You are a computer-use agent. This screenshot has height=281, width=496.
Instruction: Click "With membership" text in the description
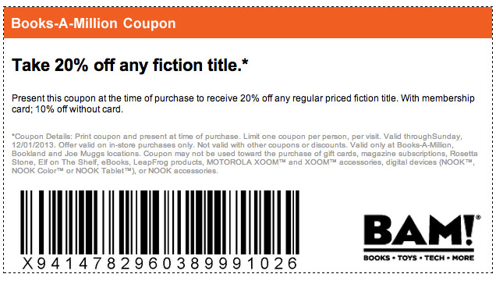coord(438,98)
